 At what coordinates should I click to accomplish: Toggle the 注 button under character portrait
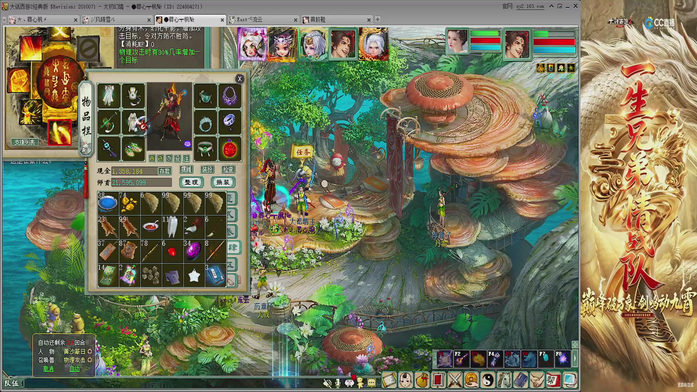pos(186,159)
